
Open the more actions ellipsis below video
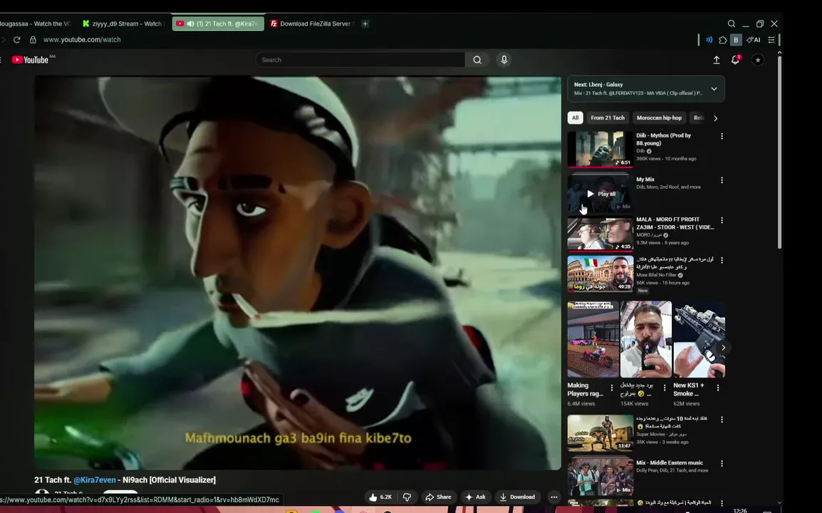click(554, 497)
